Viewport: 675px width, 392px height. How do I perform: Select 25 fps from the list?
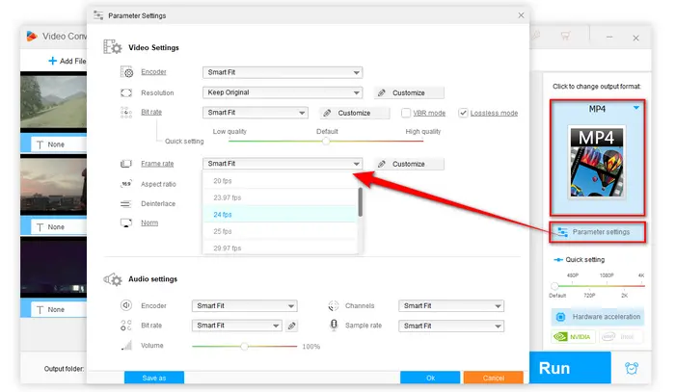tap(280, 231)
